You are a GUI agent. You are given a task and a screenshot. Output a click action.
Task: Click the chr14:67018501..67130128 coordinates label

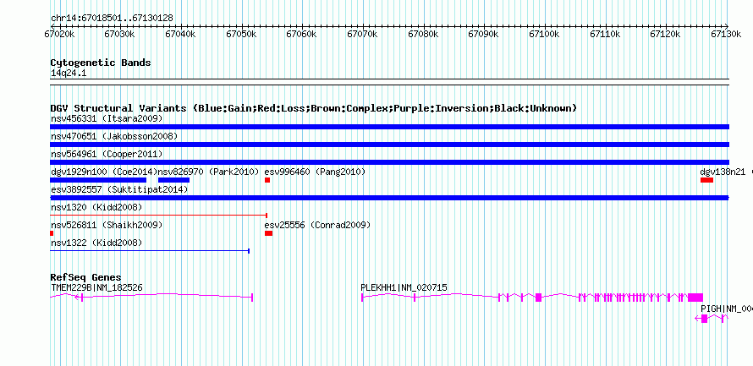click(x=112, y=18)
